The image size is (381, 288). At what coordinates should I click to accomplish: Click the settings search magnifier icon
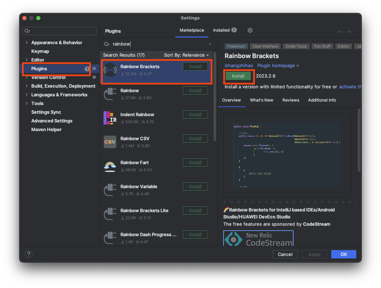[27, 31]
